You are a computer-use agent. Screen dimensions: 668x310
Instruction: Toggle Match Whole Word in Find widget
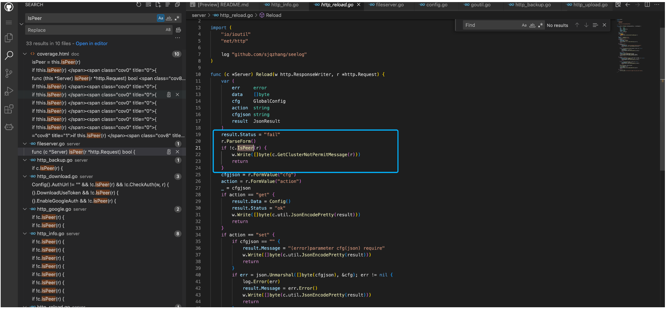pyautogui.click(x=532, y=25)
